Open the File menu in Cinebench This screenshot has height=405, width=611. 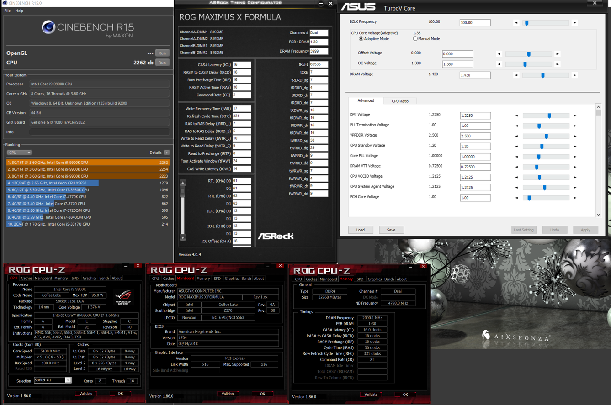7,11
